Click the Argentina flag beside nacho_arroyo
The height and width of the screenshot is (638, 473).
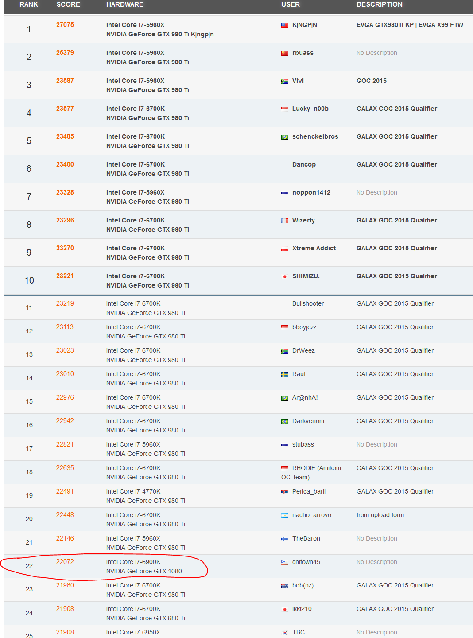pyautogui.click(x=285, y=515)
